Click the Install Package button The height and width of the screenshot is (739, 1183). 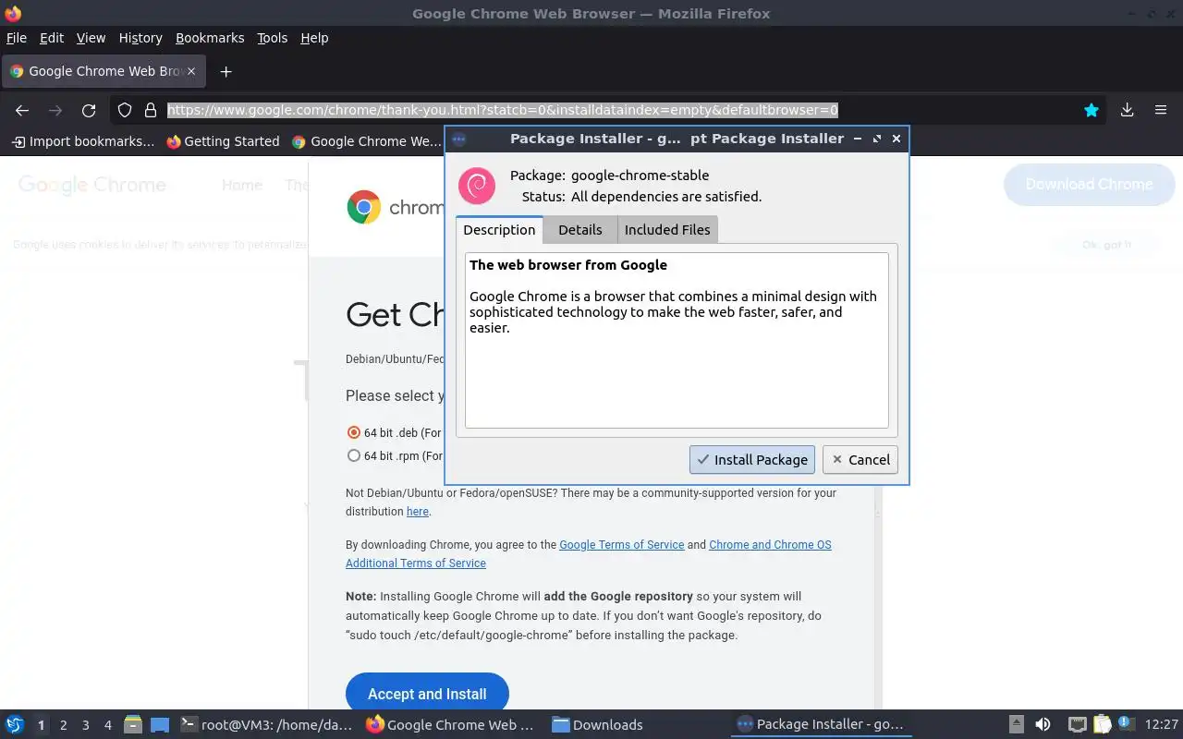[752, 459]
